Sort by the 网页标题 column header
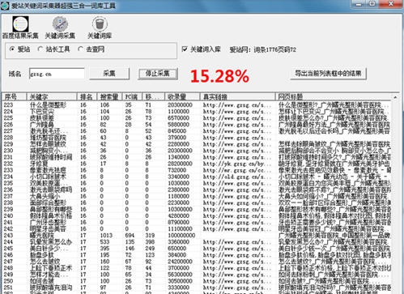Screen dimensions: 404x294 333,96
